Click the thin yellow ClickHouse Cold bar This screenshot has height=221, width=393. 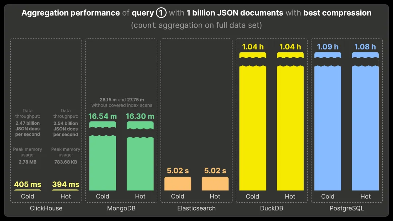coord(28,190)
